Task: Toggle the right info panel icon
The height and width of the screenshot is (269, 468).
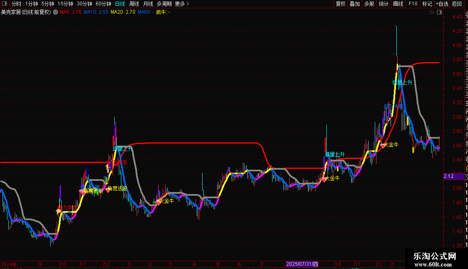Action: pos(439,12)
